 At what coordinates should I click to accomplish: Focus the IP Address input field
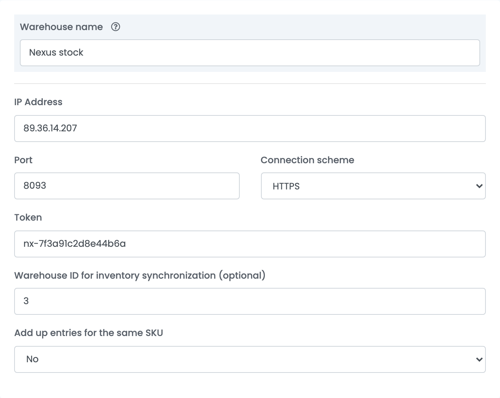pyautogui.click(x=250, y=129)
